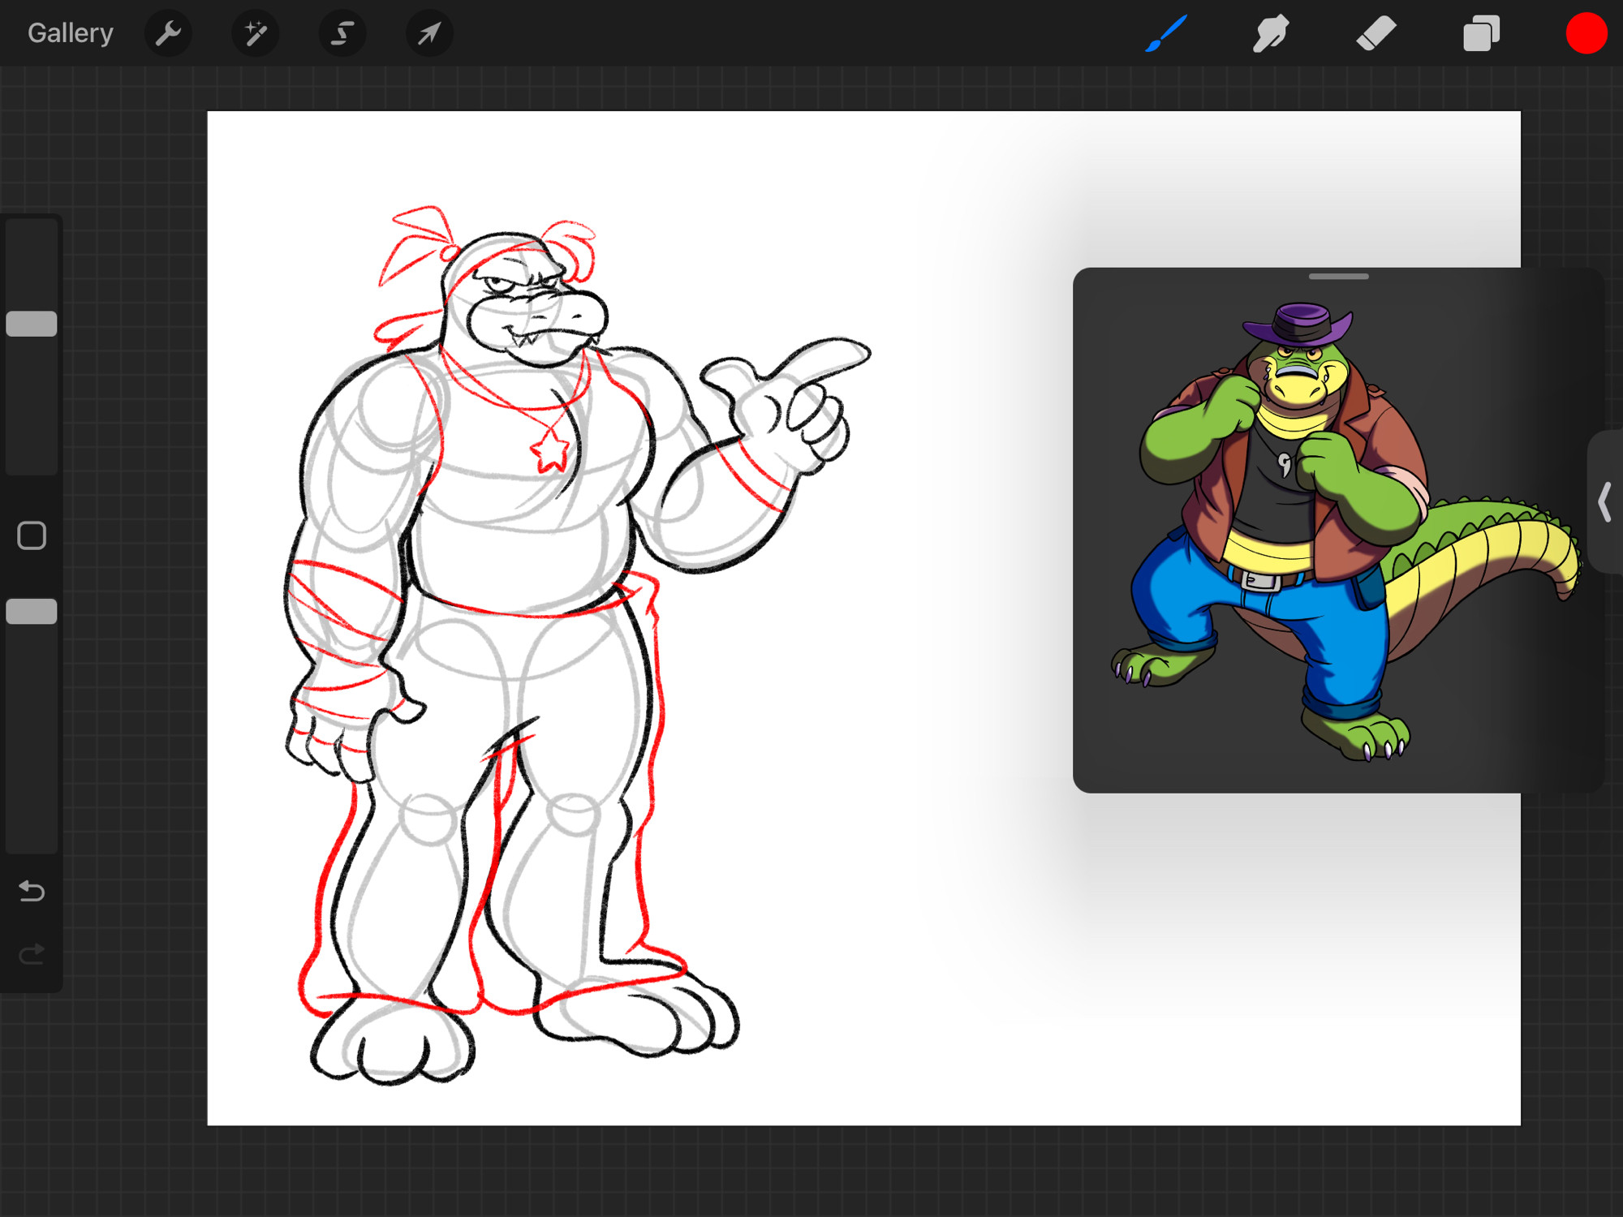1623x1217 pixels.
Task: Open the red active color picker
Action: (x=1586, y=33)
